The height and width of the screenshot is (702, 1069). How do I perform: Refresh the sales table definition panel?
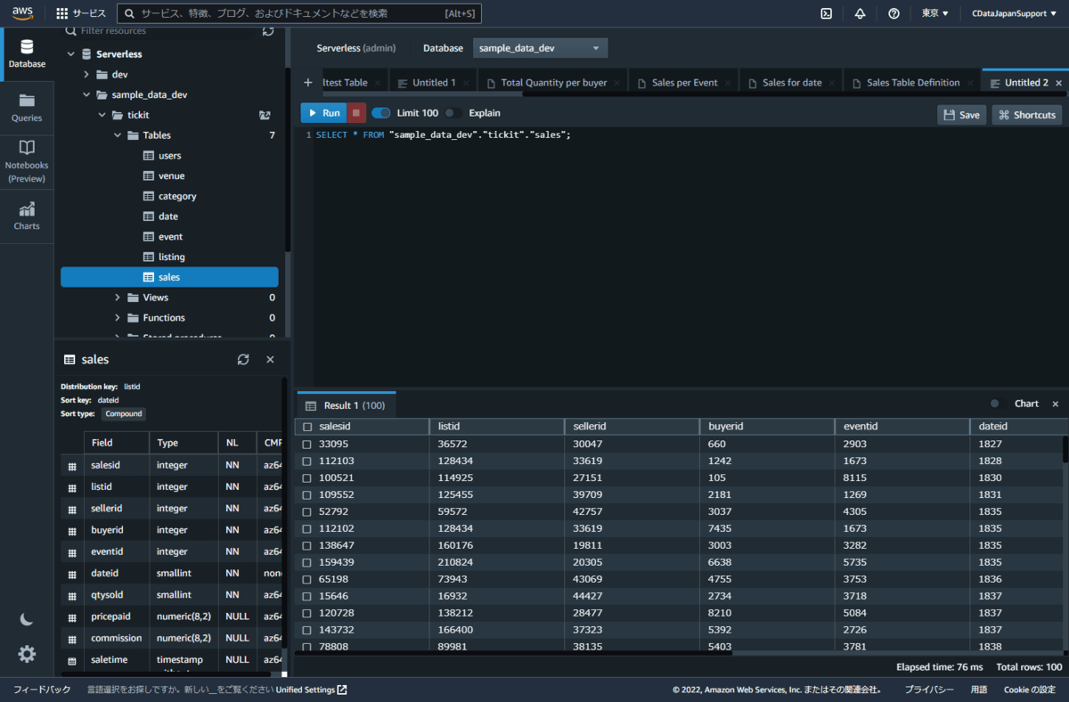(243, 359)
